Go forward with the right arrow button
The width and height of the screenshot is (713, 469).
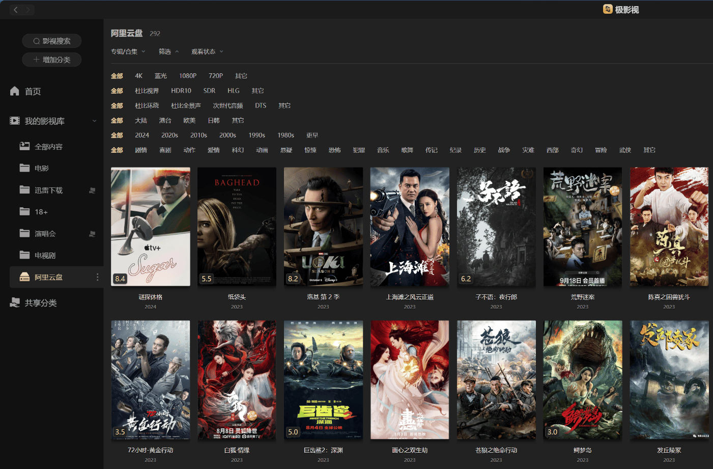[28, 10]
